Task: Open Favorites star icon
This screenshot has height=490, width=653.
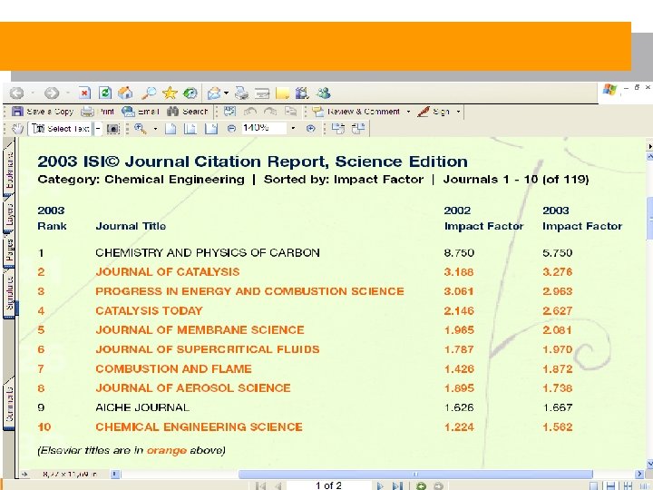Action: [x=170, y=93]
